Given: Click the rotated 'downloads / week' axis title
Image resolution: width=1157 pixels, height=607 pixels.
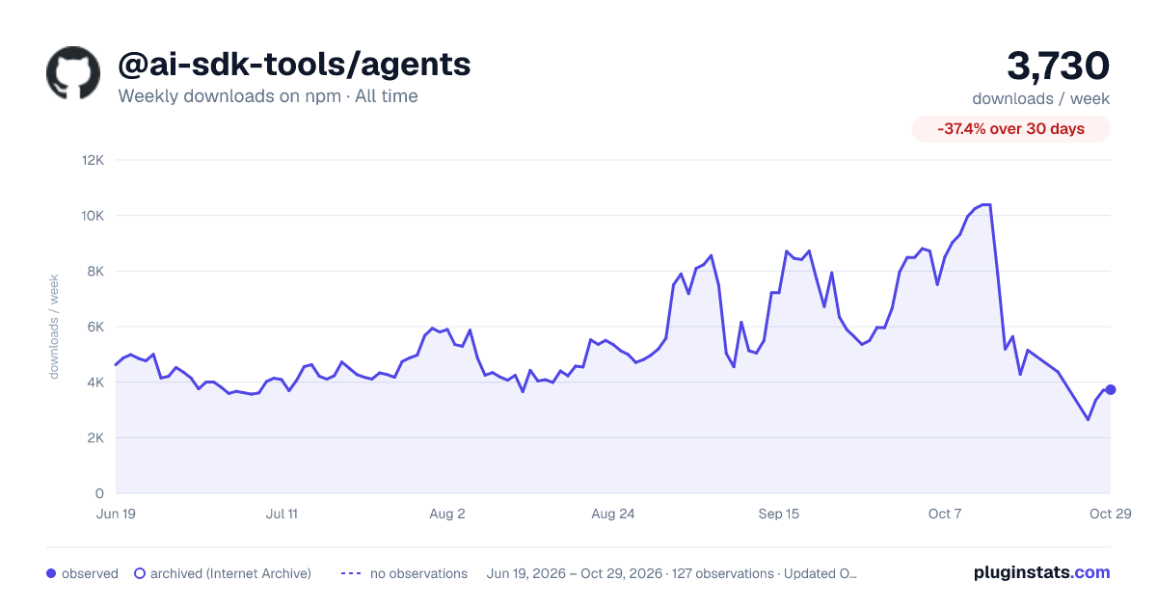Looking at the screenshot, I should (x=55, y=327).
